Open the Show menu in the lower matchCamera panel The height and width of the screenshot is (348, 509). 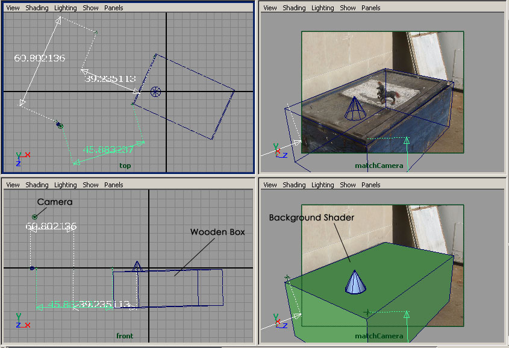click(x=348, y=185)
